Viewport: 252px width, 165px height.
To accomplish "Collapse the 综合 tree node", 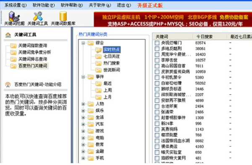I will click(x=83, y=43).
